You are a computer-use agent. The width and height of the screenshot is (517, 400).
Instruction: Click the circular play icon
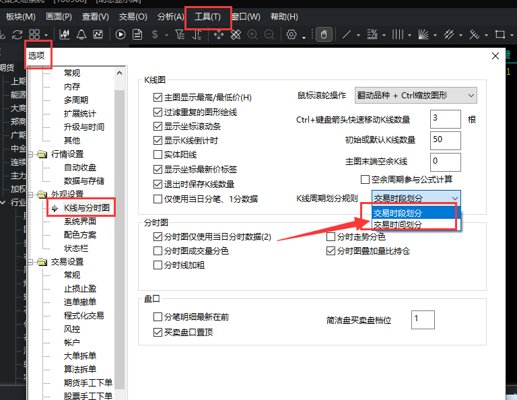pos(120,34)
